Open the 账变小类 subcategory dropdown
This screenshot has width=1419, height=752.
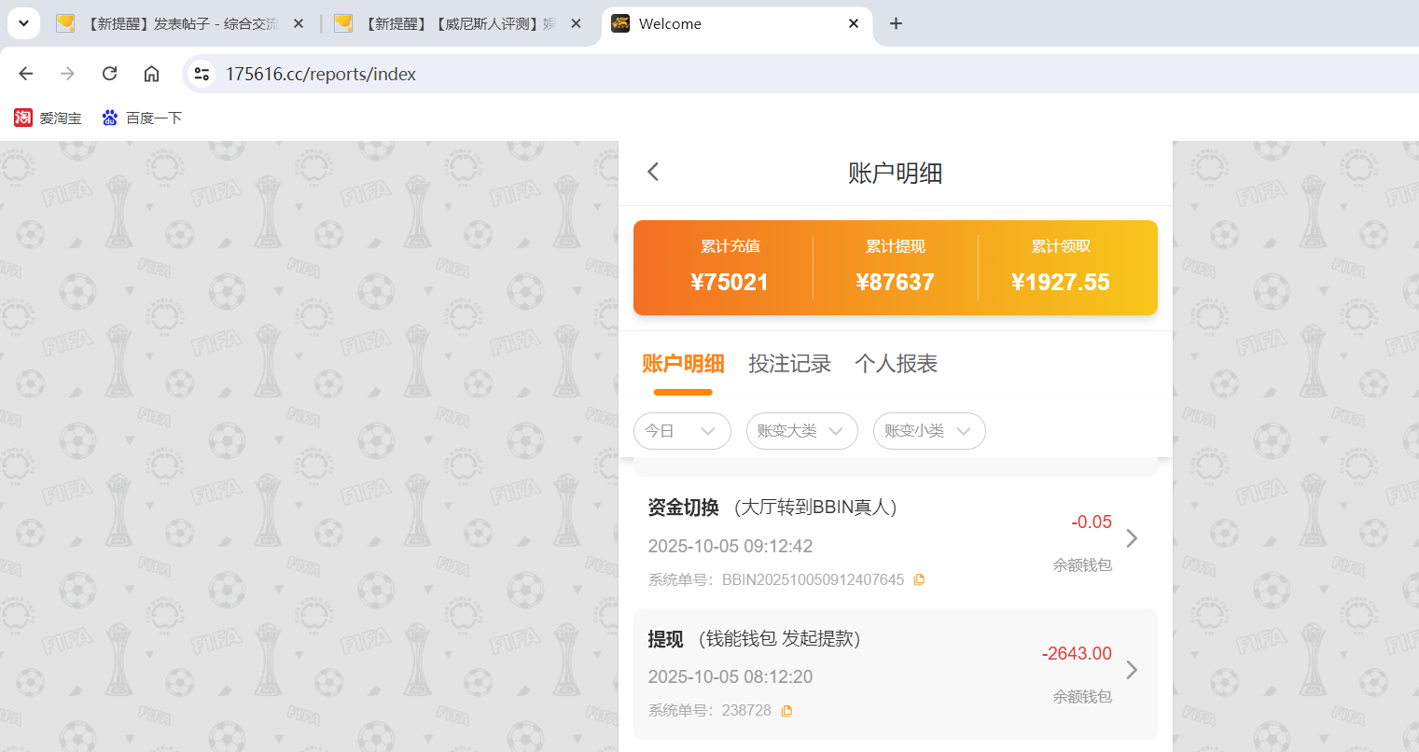click(929, 431)
